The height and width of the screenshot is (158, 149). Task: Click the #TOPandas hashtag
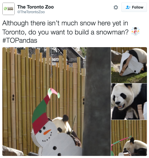tap(20, 40)
